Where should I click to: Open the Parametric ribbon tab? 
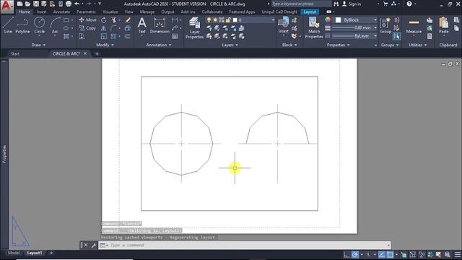[86, 12]
